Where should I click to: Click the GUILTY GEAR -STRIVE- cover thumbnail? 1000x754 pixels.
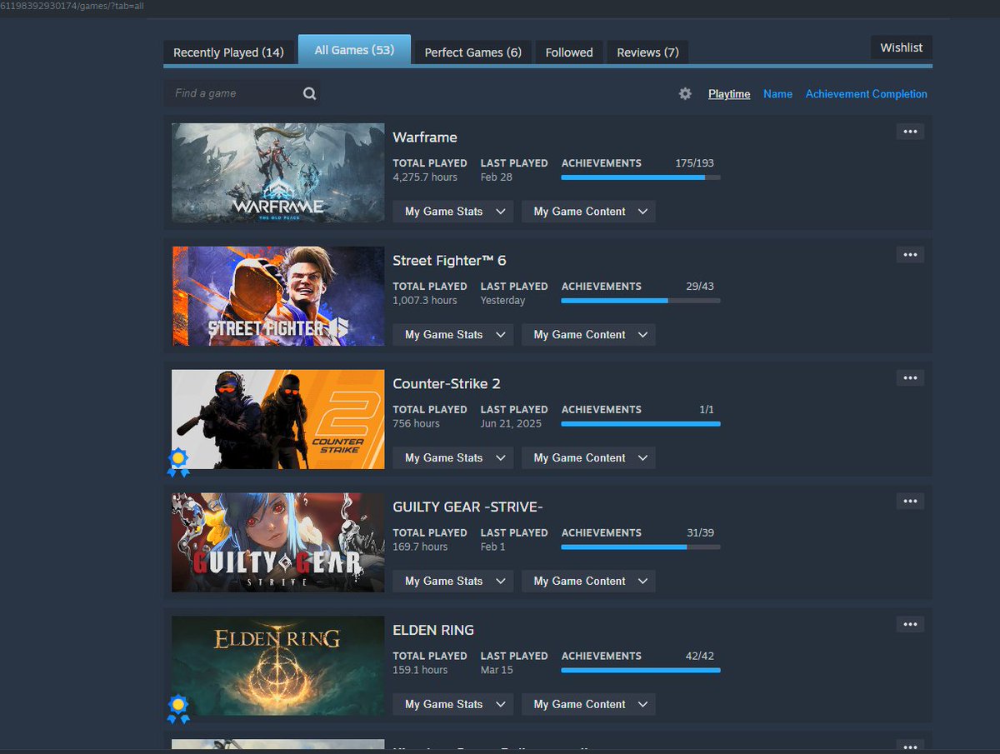(x=278, y=542)
